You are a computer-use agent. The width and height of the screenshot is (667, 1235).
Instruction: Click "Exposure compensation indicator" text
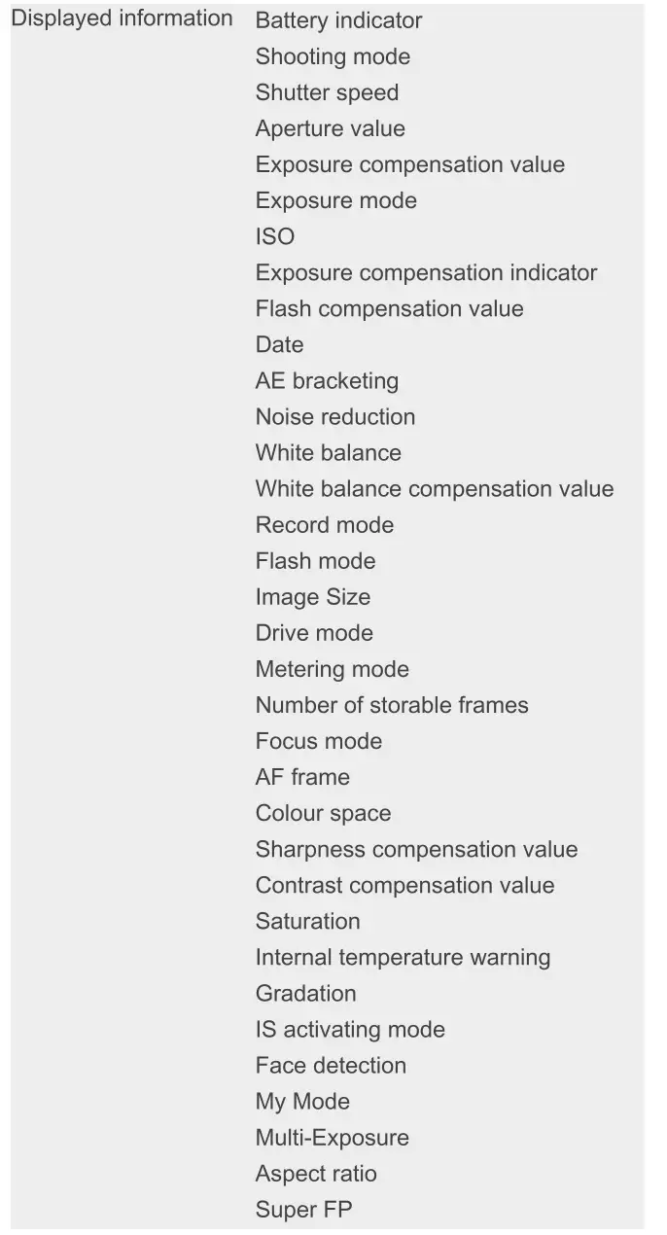pyautogui.click(x=426, y=272)
